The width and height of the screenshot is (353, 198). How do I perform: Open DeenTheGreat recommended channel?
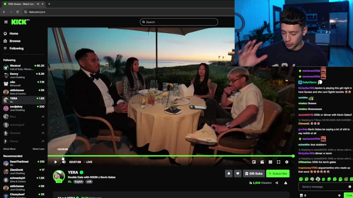[24, 163]
